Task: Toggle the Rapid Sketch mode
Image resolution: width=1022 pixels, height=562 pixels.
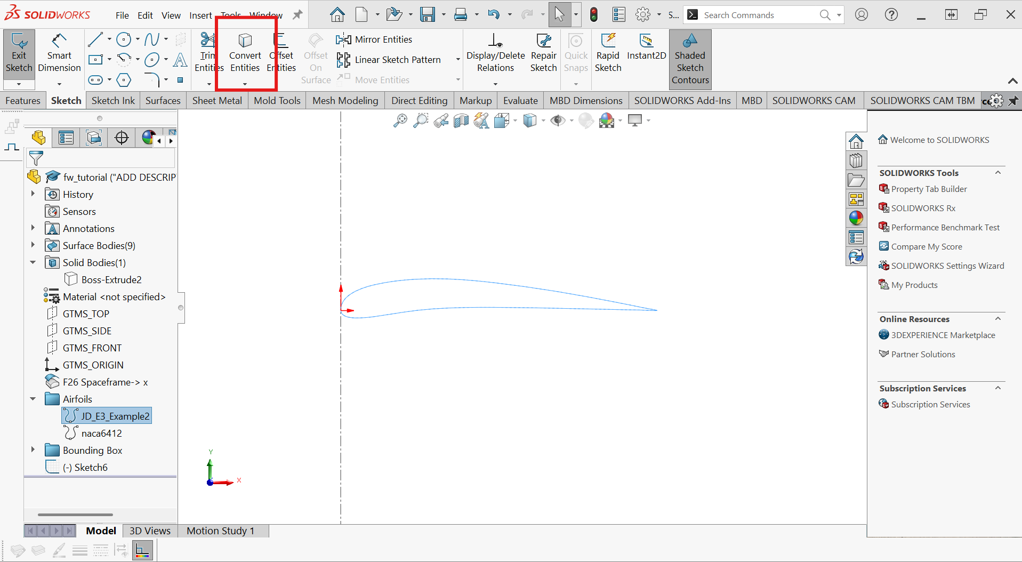Action: tap(608, 54)
